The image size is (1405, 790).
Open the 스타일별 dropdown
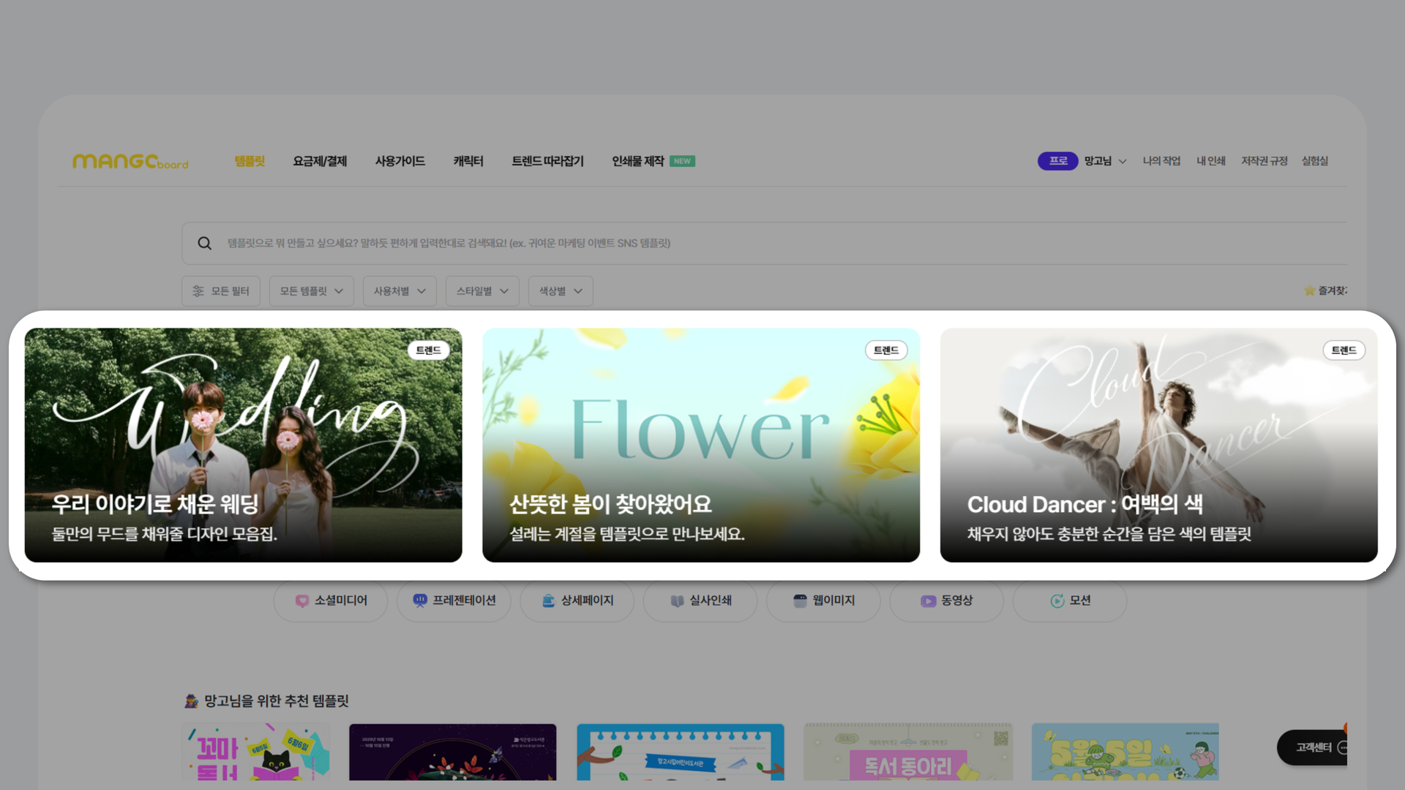point(482,291)
